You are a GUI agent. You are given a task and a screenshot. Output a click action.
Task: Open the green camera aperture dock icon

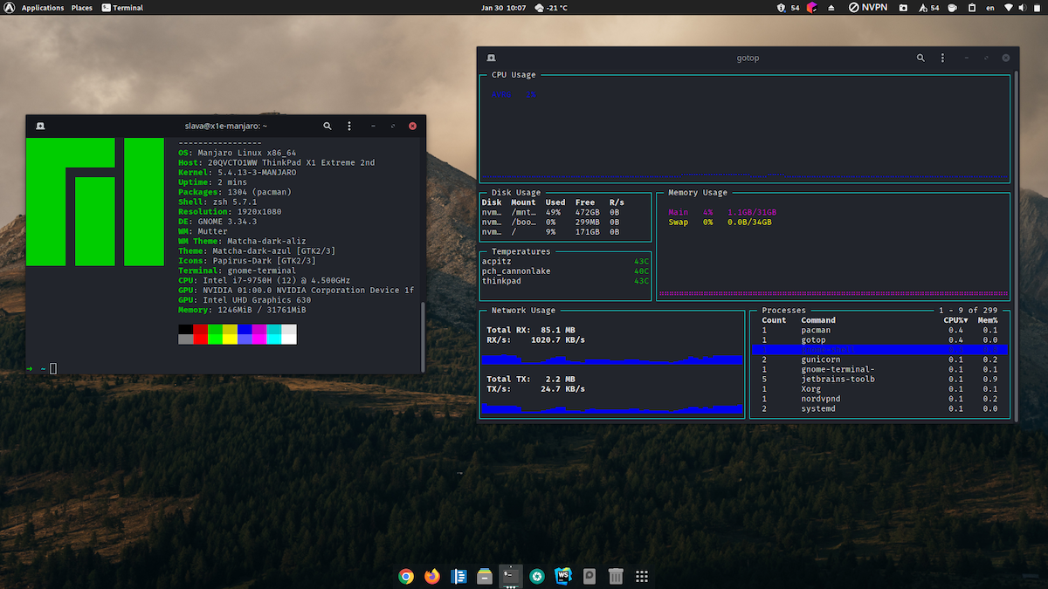click(537, 576)
